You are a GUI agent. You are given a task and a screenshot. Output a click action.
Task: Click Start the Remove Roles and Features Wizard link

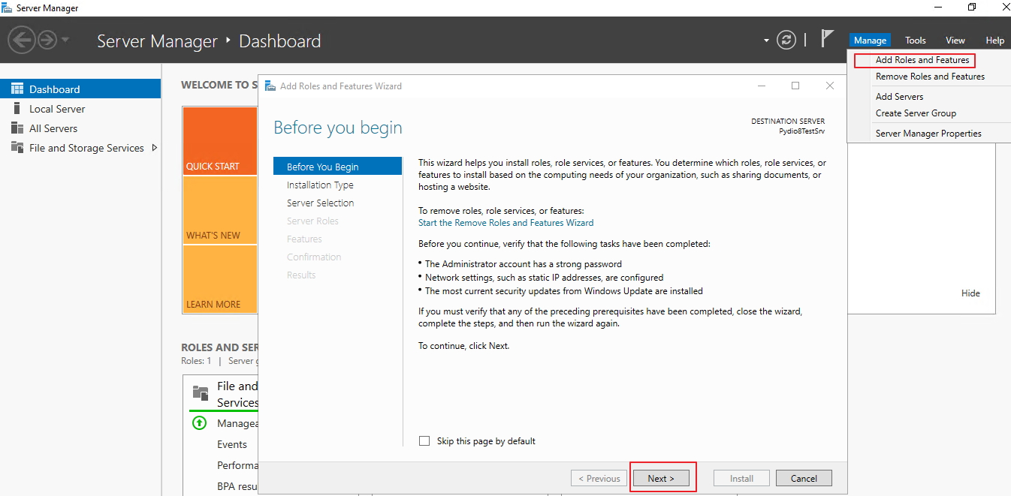pyautogui.click(x=505, y=223)
